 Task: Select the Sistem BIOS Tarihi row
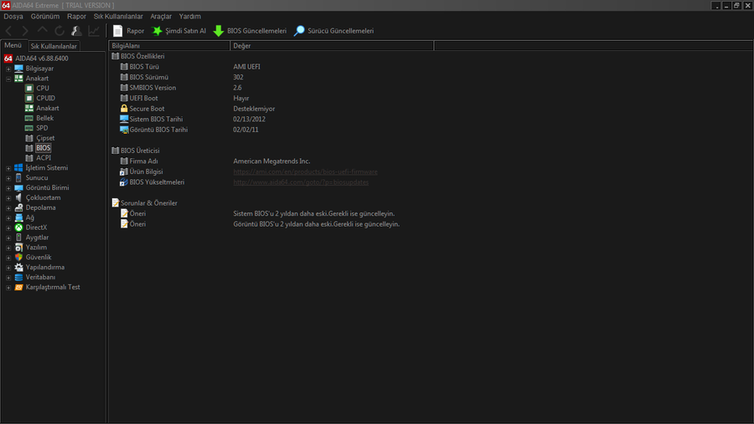pyautogui.click(x=156, y=119)
